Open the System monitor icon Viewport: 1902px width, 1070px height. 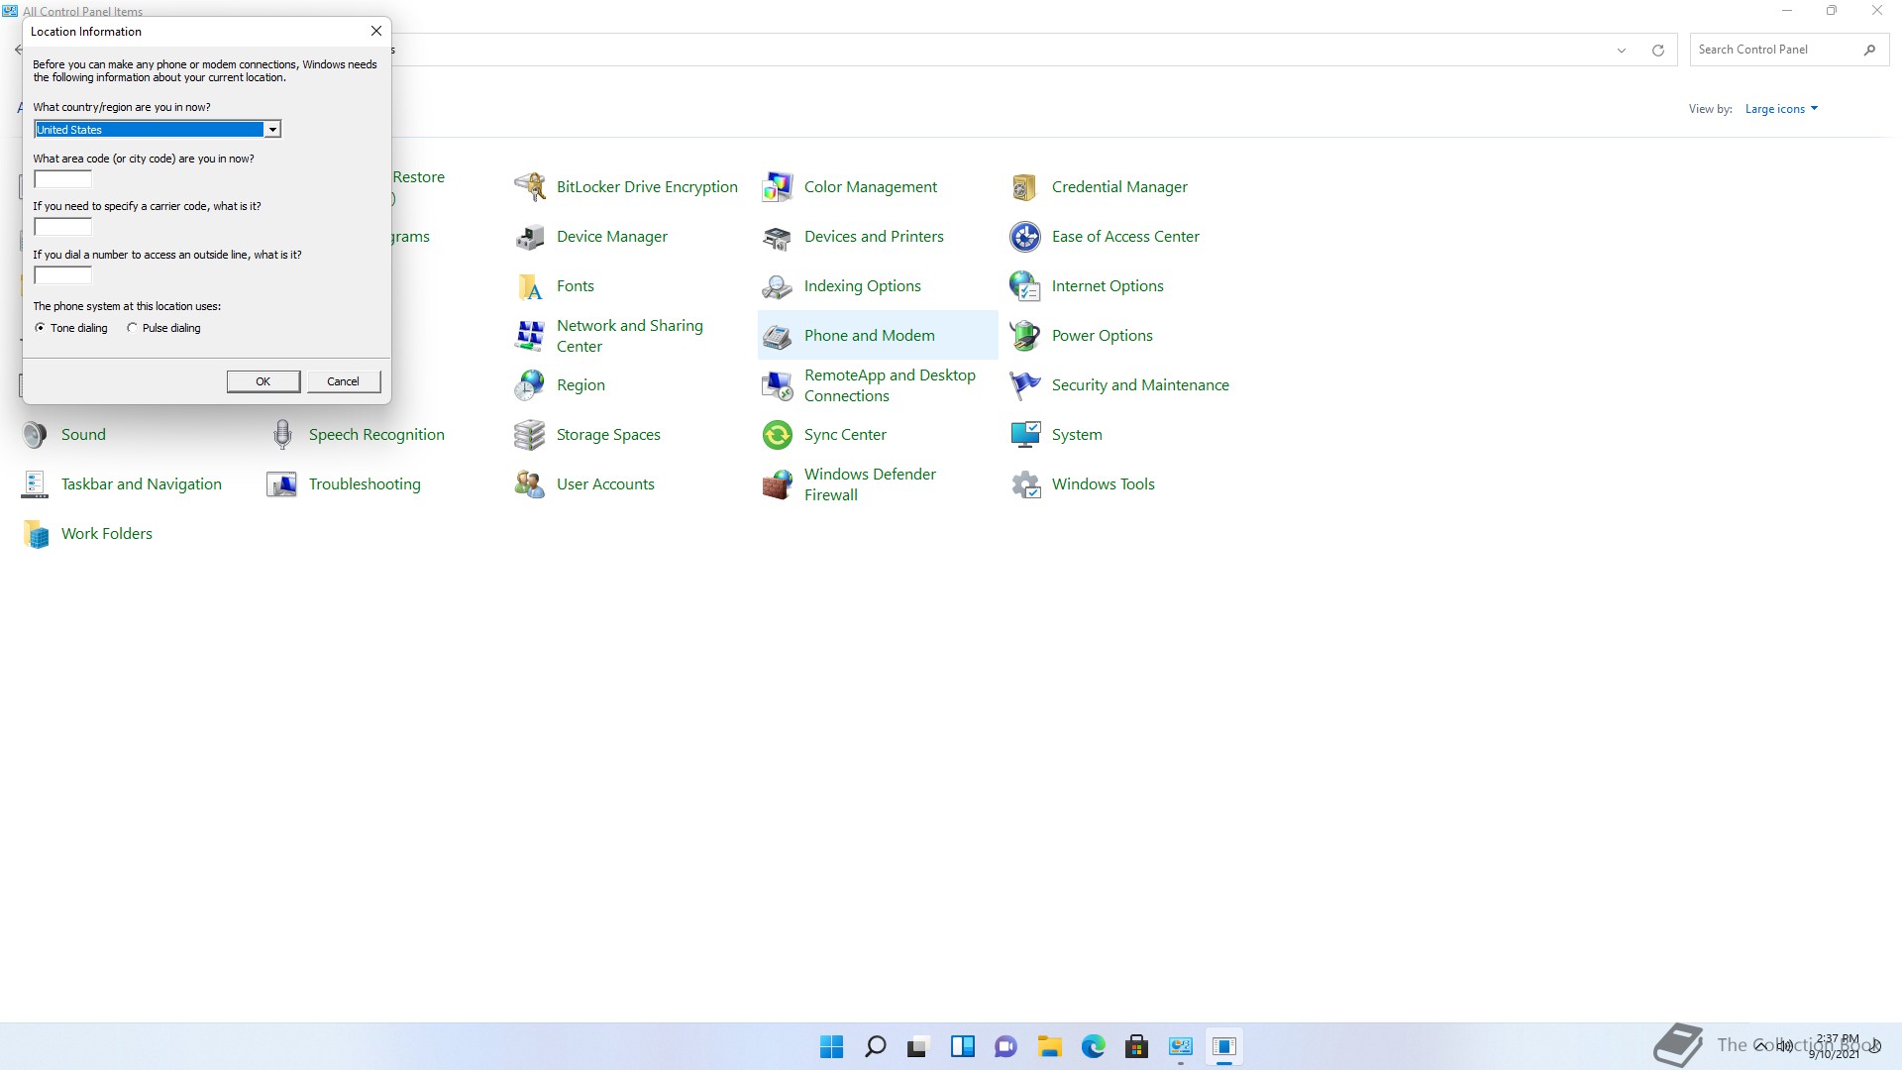1025,434
